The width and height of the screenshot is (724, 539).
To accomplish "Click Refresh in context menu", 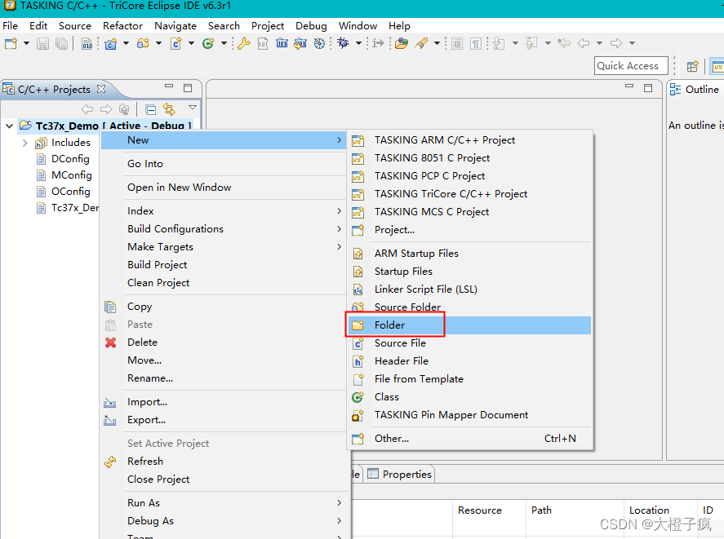I will click(x=224, y=462).
